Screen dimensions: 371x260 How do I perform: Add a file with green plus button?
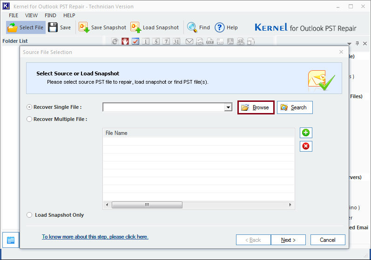(x=306, y=133)
